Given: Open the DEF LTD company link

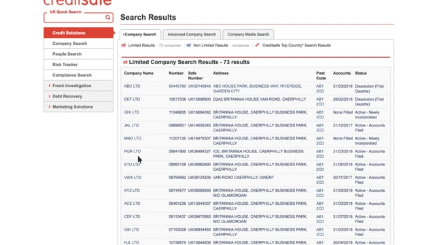Looking at the screenshot, I should [x=132, y=99].
